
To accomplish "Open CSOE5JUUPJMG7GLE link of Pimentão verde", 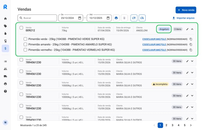I will [154, 39].
